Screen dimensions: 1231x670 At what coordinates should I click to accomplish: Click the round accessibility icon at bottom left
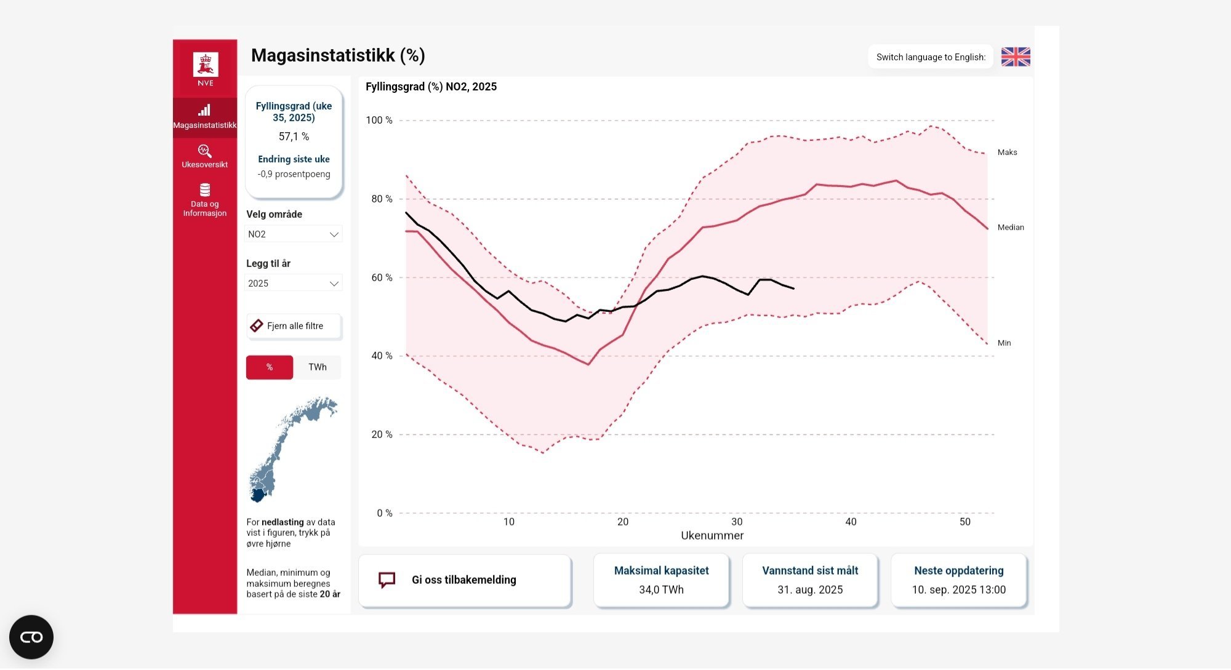point(31,637)
